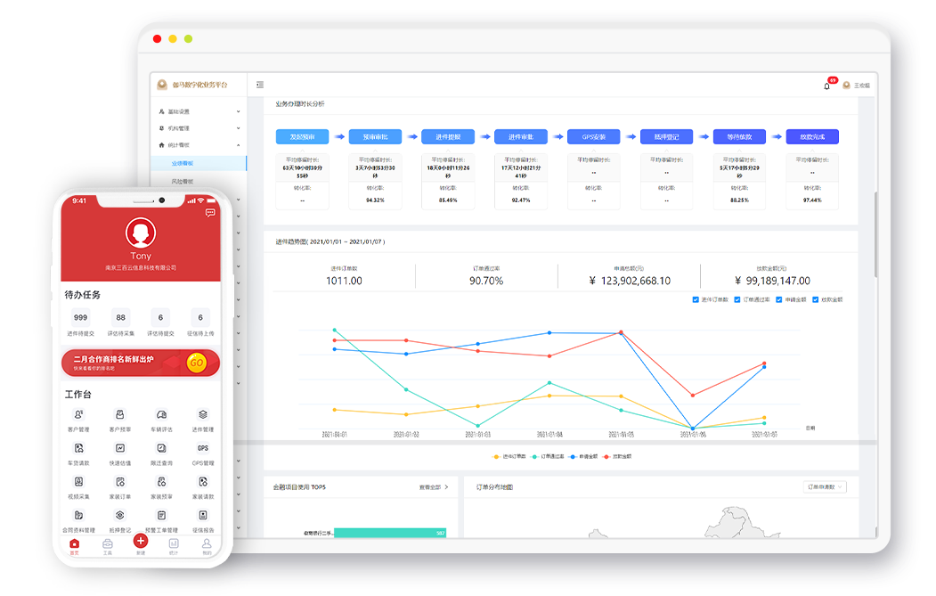Image resolution: width=936 pixels, height=596 pixels.
Task: Tap the chat message icon on the phone header
Action: (x=210, y=213)
